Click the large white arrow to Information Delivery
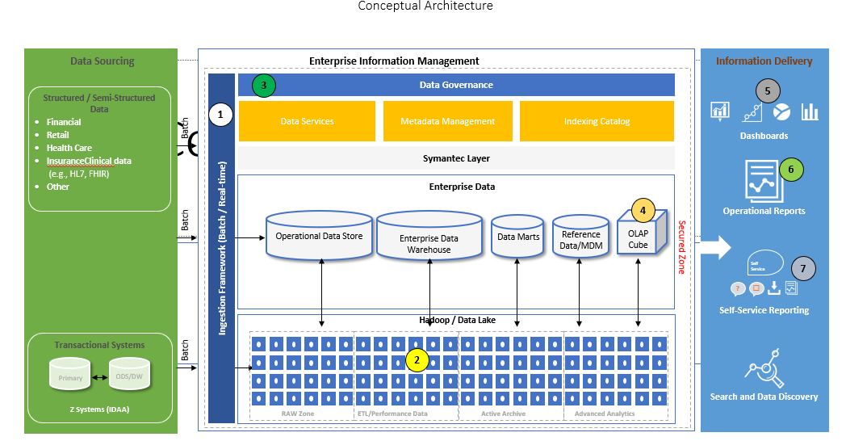 point(715,248)
